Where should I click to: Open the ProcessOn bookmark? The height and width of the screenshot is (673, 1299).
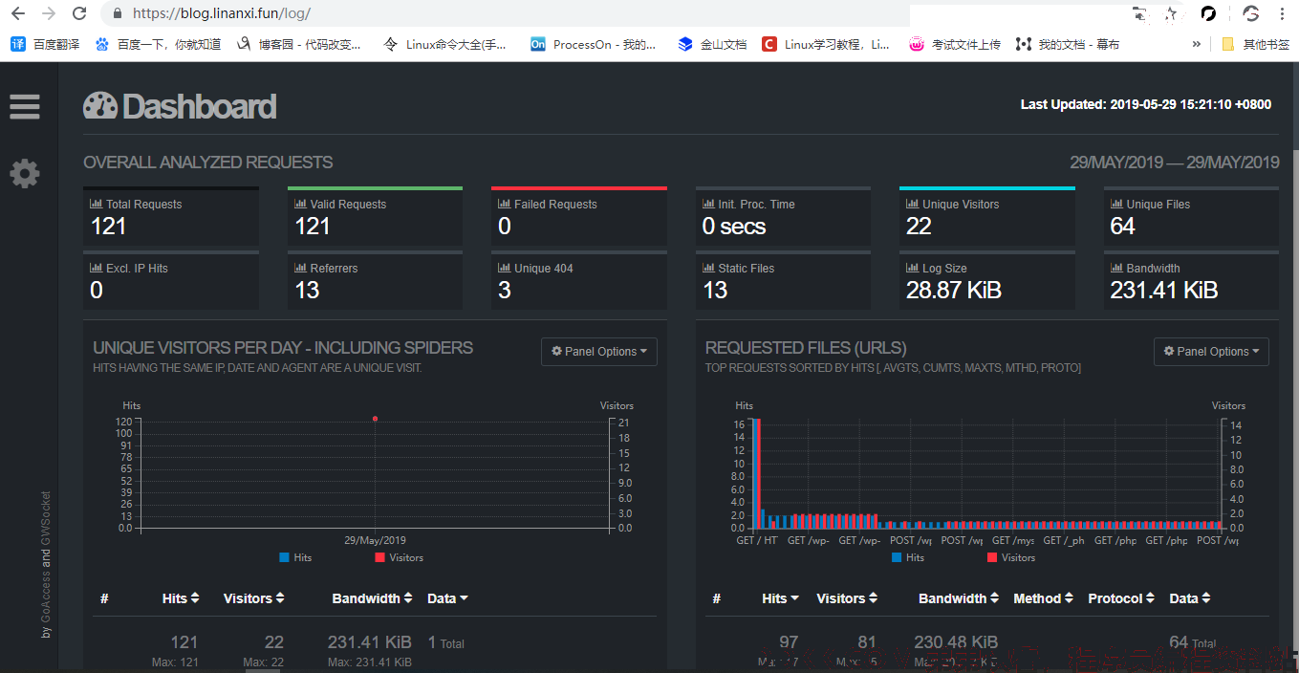point(594,44)
